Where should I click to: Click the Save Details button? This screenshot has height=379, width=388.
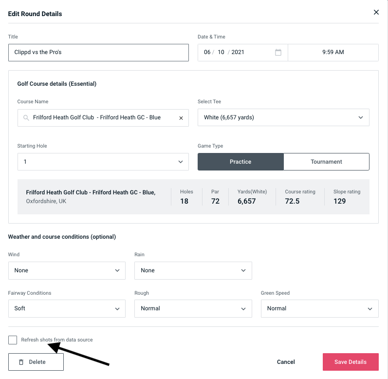[x=350, y=362]
